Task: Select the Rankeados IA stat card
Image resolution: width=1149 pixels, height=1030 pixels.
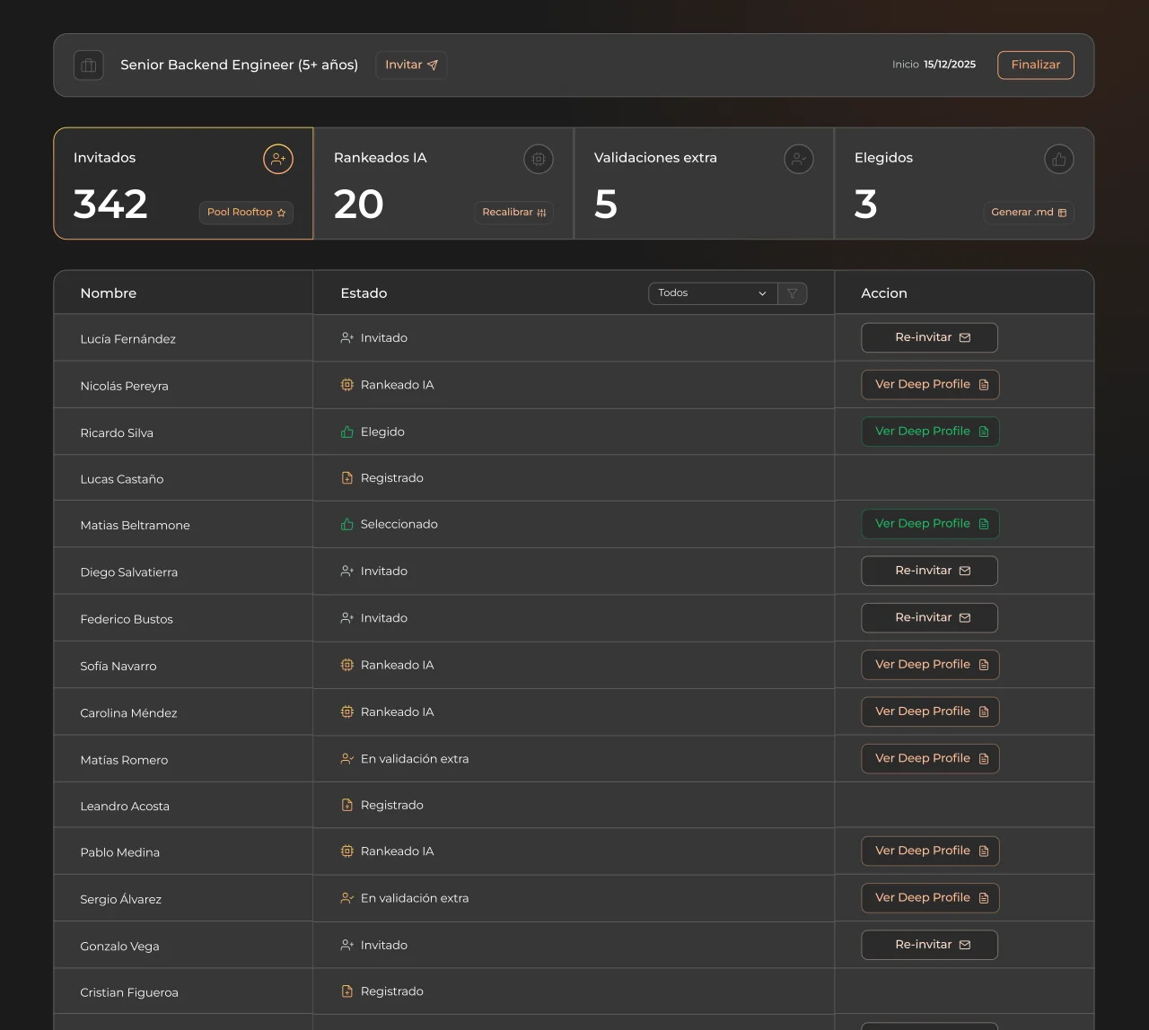Action: (443, 183)
